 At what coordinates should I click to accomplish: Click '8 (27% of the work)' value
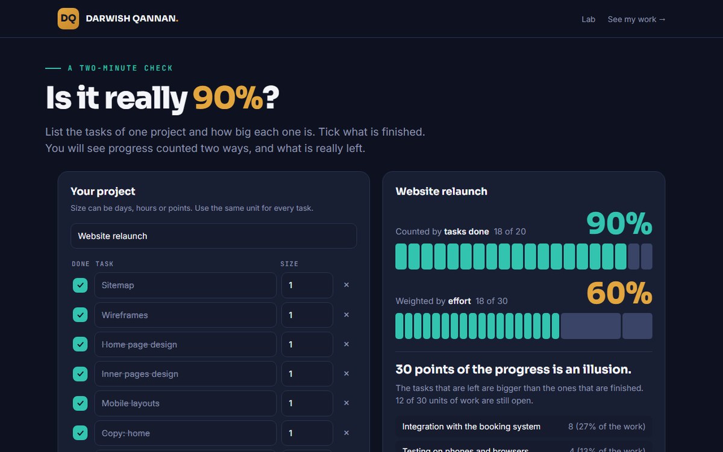pyautogui.click(x=607, y=427)
